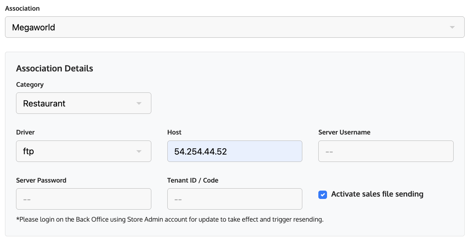Click the Association field label

coord(22,9)
